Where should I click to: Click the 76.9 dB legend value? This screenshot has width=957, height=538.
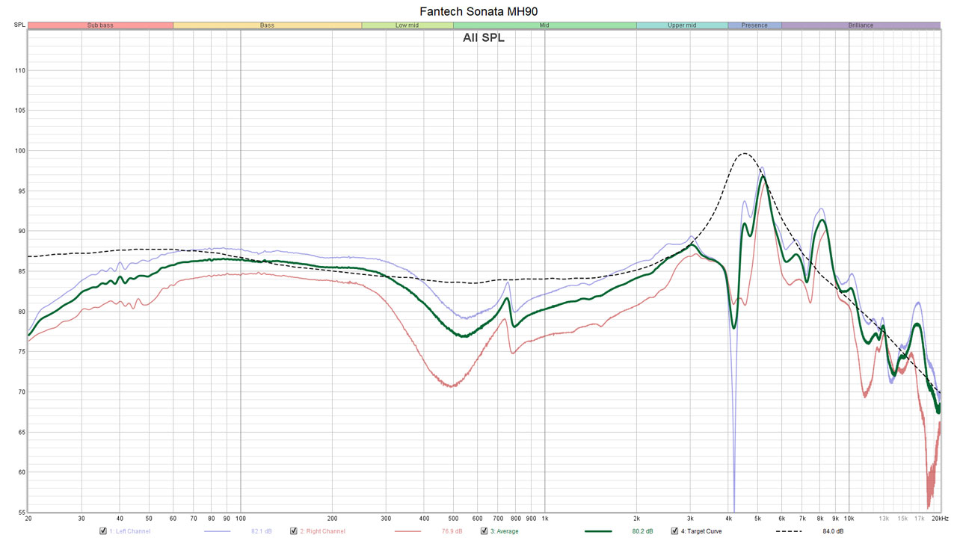click(452, 531)
